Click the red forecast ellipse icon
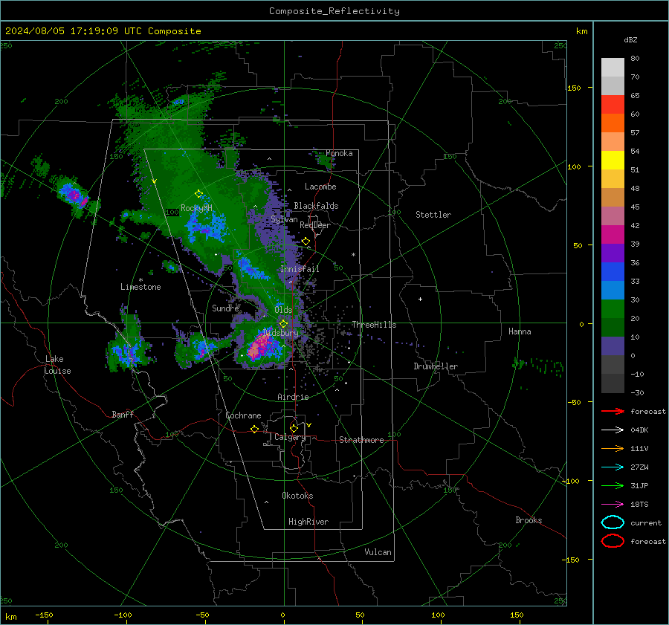This screenshot has width=669, height=625. [x=613, y=541]
